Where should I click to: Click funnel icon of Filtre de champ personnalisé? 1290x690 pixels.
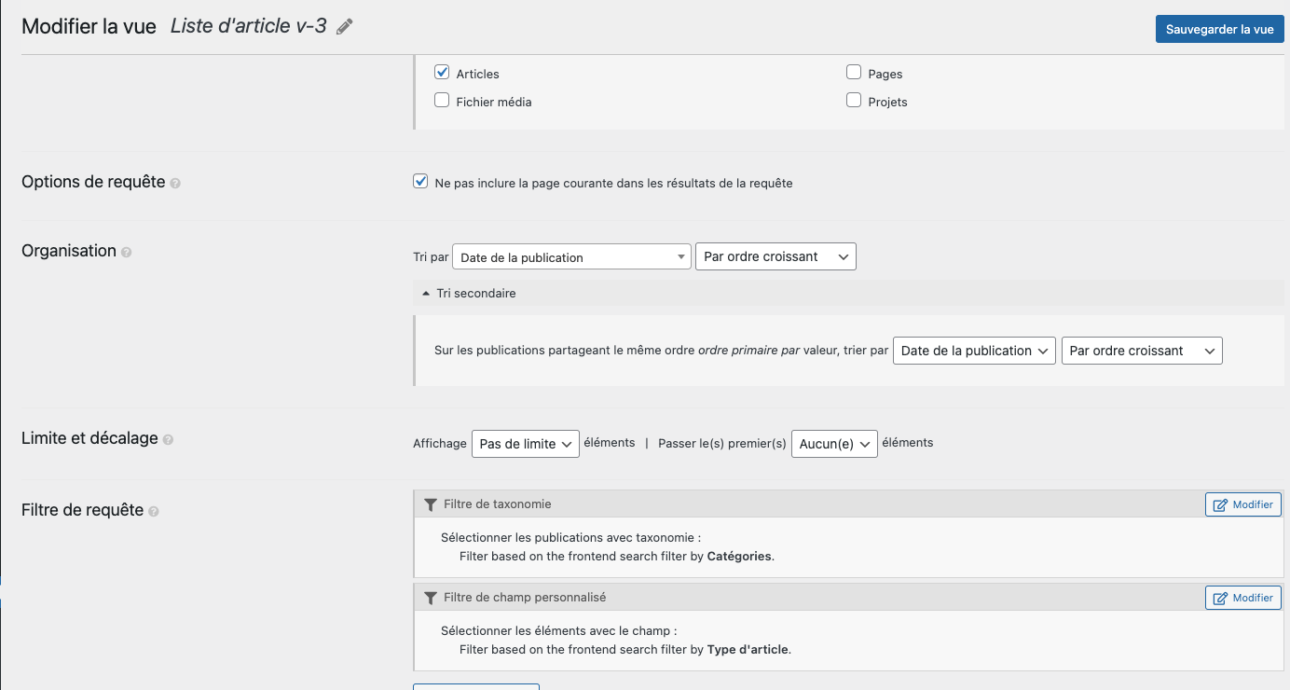(x=430, y=598)
